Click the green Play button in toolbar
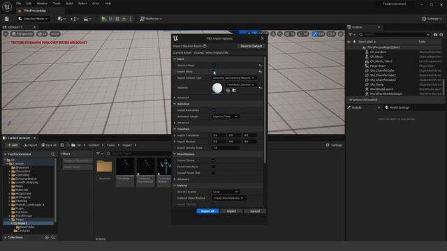447x251 pixels. (x=104, y=19)
